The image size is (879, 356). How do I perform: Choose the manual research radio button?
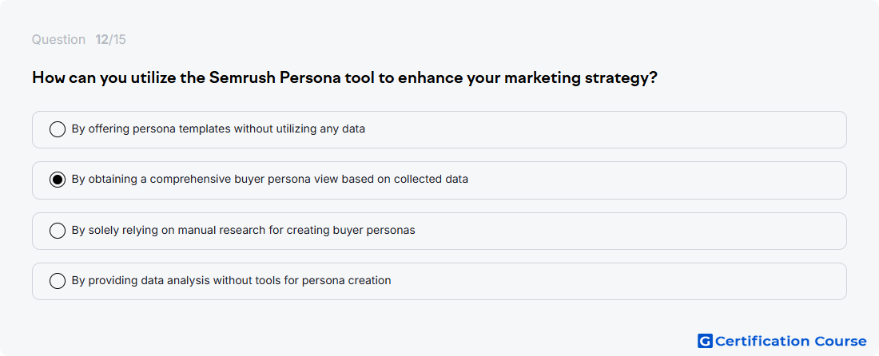pos(58,231)
